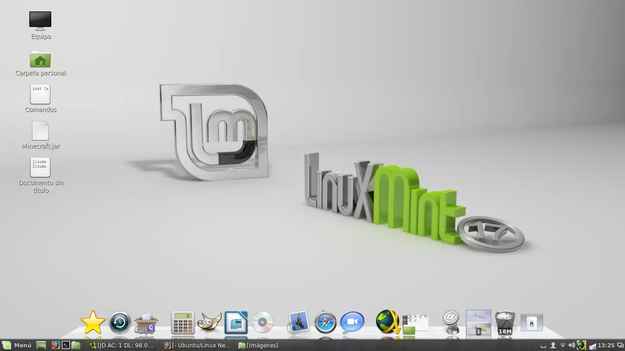Switch to the Ubuntu/Linux Ne... Firefox window
The height and width of the screenshot is (351, 625).
pos(198,346)
